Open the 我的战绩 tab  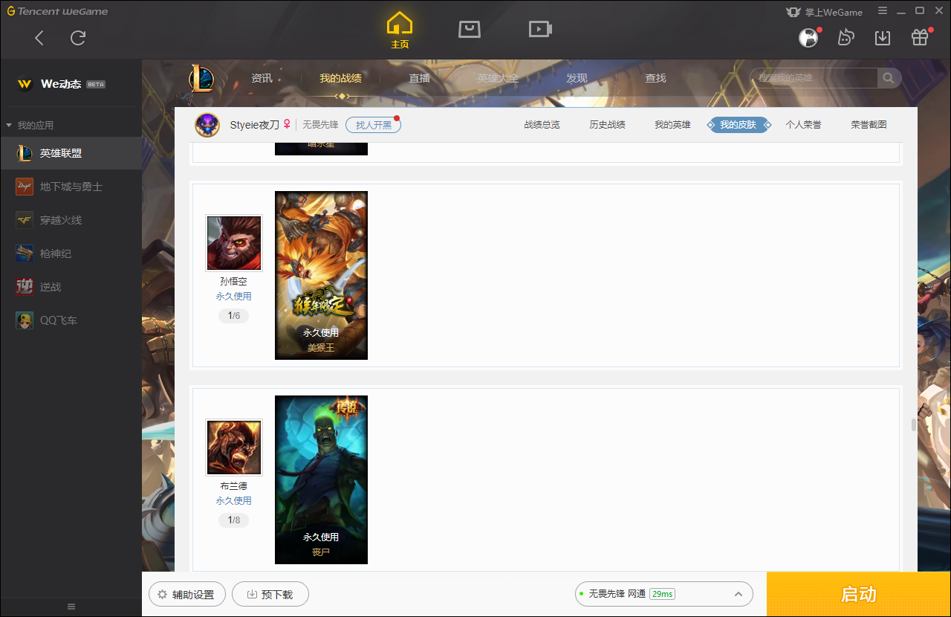341,78
